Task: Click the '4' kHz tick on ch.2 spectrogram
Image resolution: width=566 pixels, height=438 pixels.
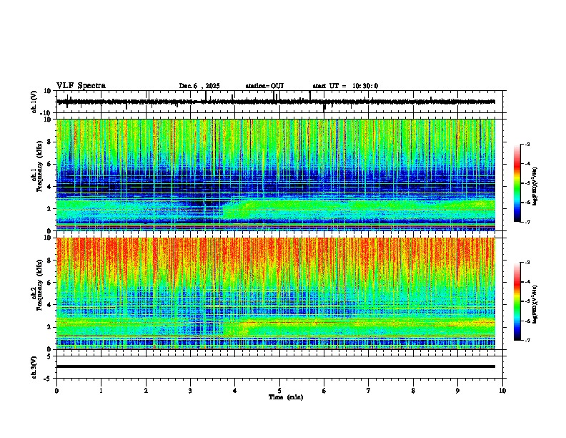Action: [49, 305]
